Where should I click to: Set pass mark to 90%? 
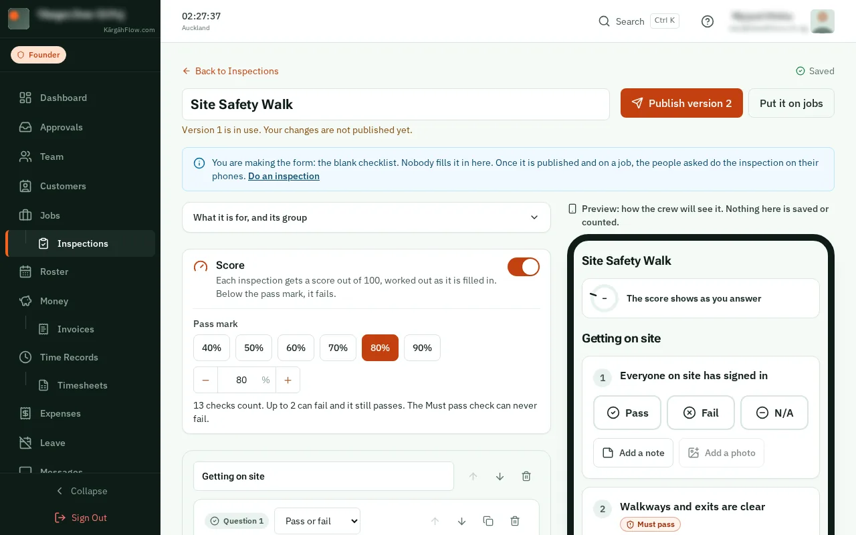pyautogui.click(x=422, y=348)
